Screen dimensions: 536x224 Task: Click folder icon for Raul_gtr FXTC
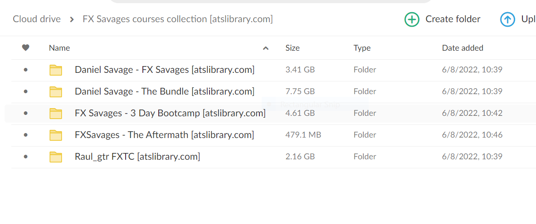[56, 157]
